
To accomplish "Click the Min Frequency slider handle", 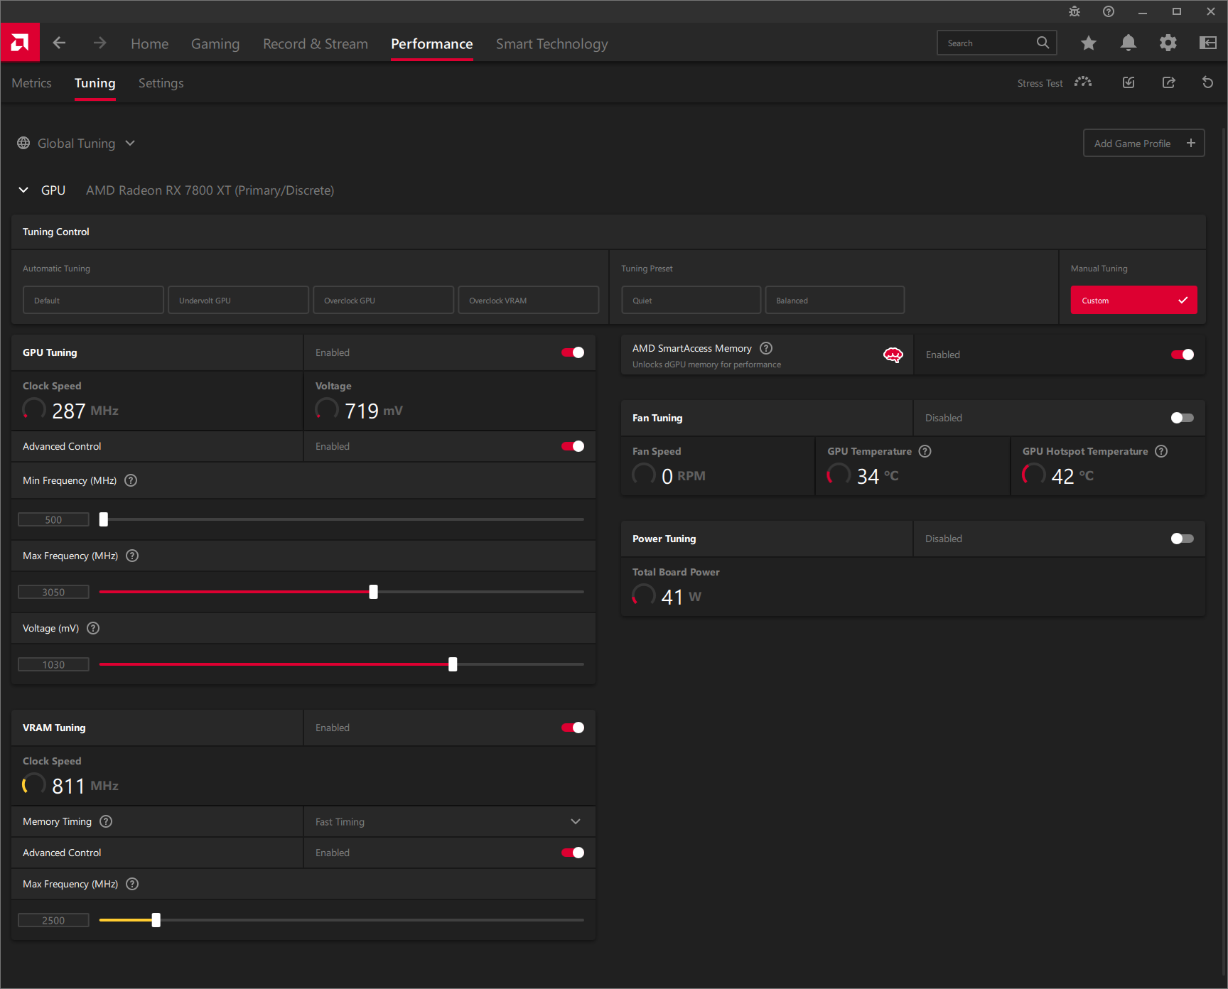I will [104, 519].
